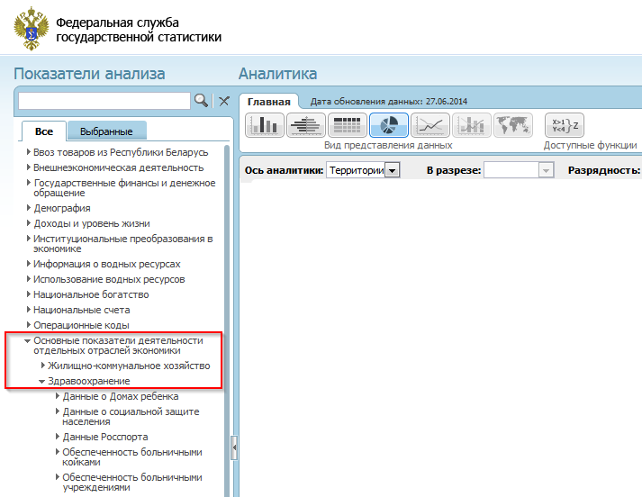
Task: Expand Институциональные преобразования в экономике
Action: [28, 239]
